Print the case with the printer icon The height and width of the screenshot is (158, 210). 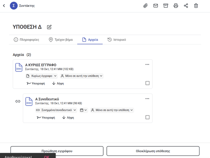pos(176,6)
